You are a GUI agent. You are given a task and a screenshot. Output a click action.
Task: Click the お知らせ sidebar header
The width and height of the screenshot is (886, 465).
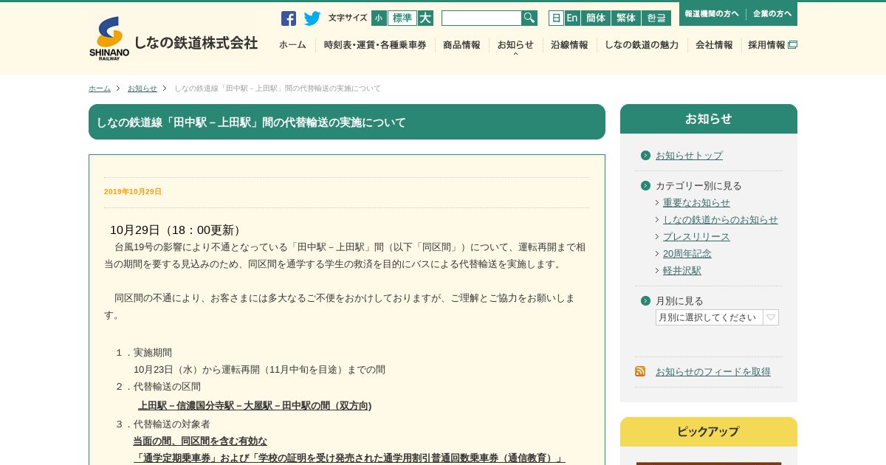coord(709,119)
